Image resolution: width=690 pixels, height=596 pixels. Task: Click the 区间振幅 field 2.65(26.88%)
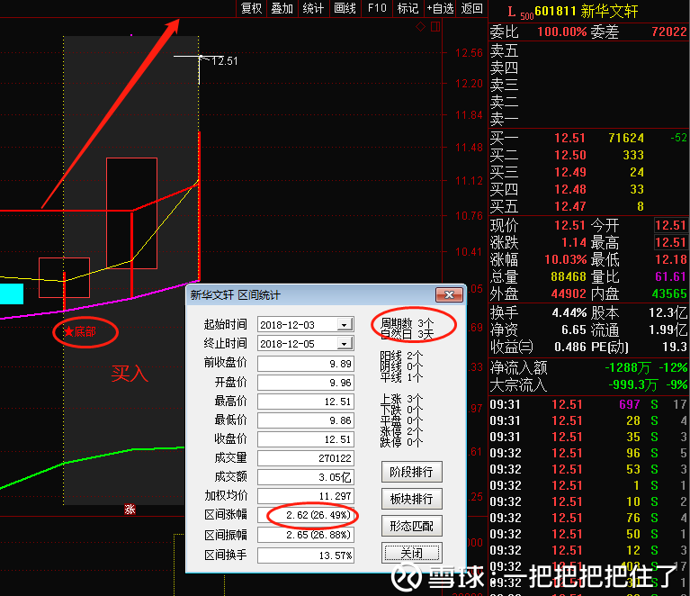tap(306, 535)
